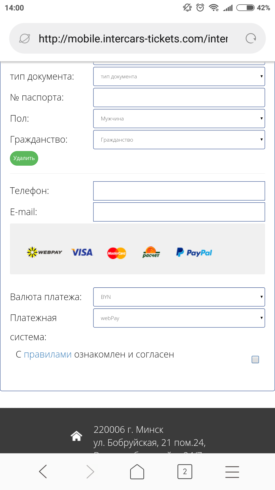This screenshot has height=490, width=275.
Task: Open the правилами link
Action: (x=48, y=354)
